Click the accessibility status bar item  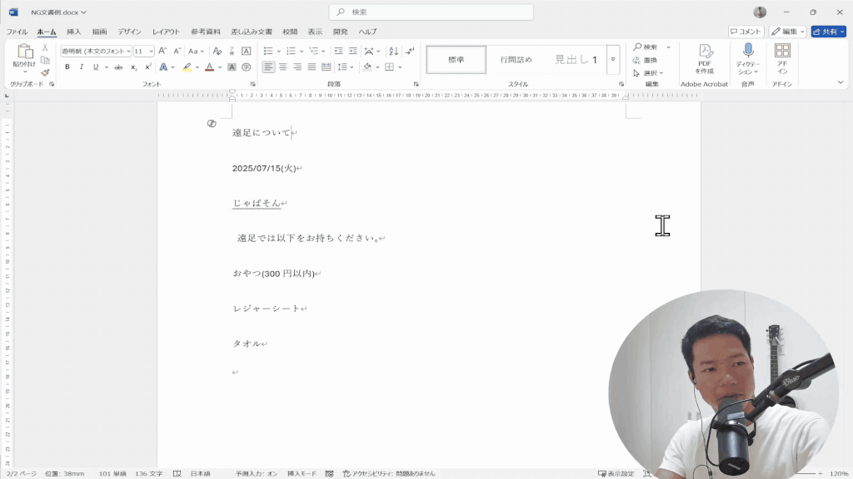pos(389,473)
